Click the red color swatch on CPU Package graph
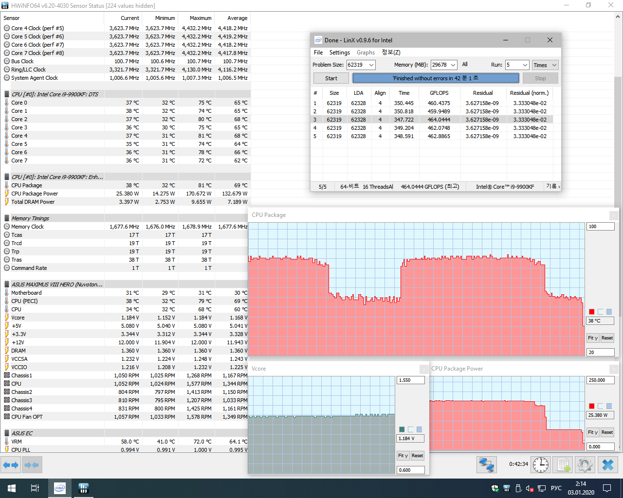This screenshot has width=623, height=498. tap(592, 312)
